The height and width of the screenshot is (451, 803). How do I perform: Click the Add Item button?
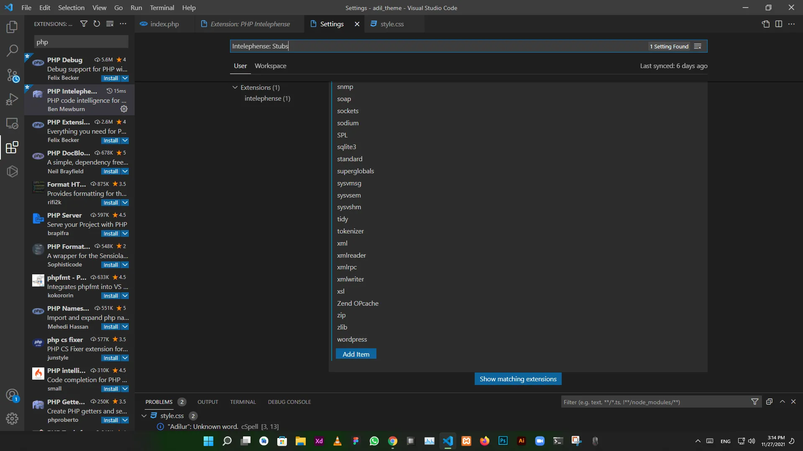tap(356, 354)
